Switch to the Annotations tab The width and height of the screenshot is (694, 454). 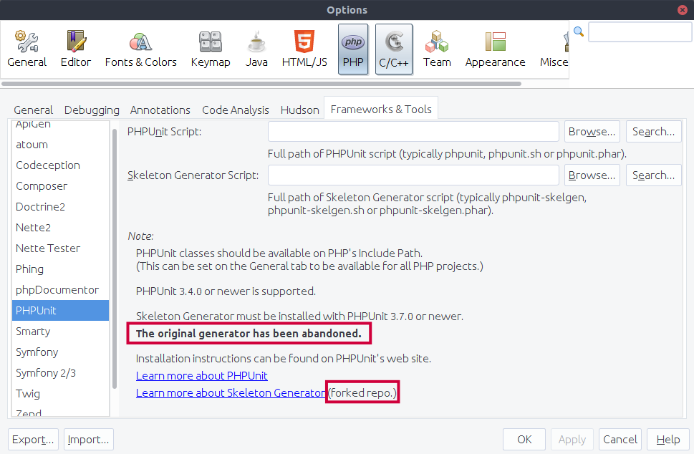point(160,110)
